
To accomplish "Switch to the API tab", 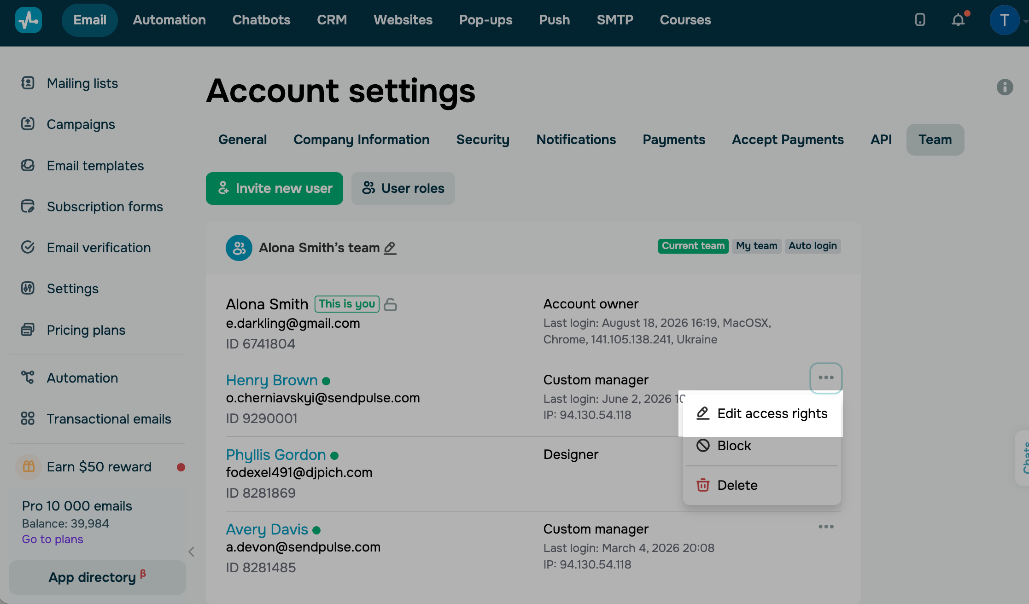I will click(881, 139).
